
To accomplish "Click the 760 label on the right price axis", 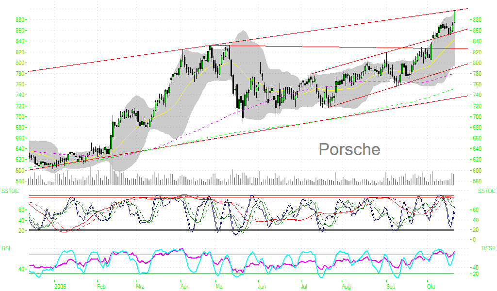I will [x=477, y=84].
